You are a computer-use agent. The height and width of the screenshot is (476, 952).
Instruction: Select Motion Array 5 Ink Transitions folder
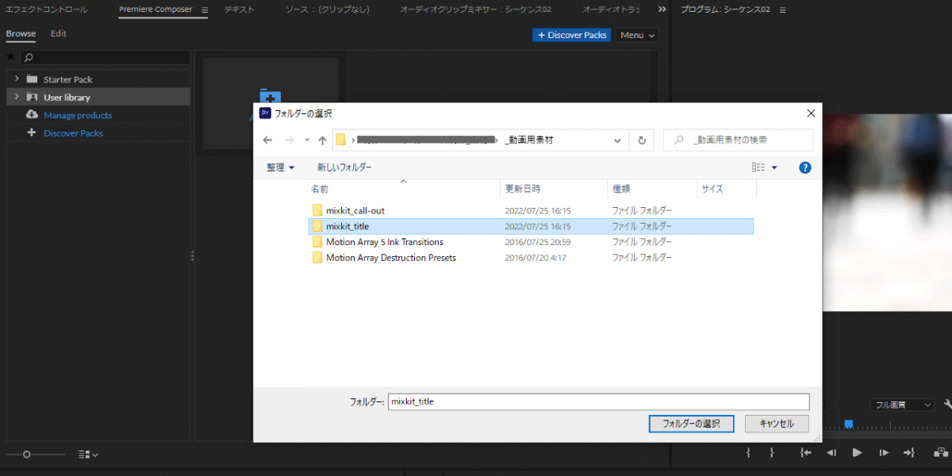click(531, 242)
